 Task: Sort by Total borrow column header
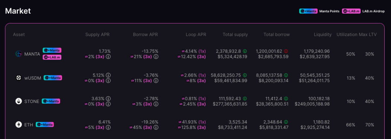[276, 35]
